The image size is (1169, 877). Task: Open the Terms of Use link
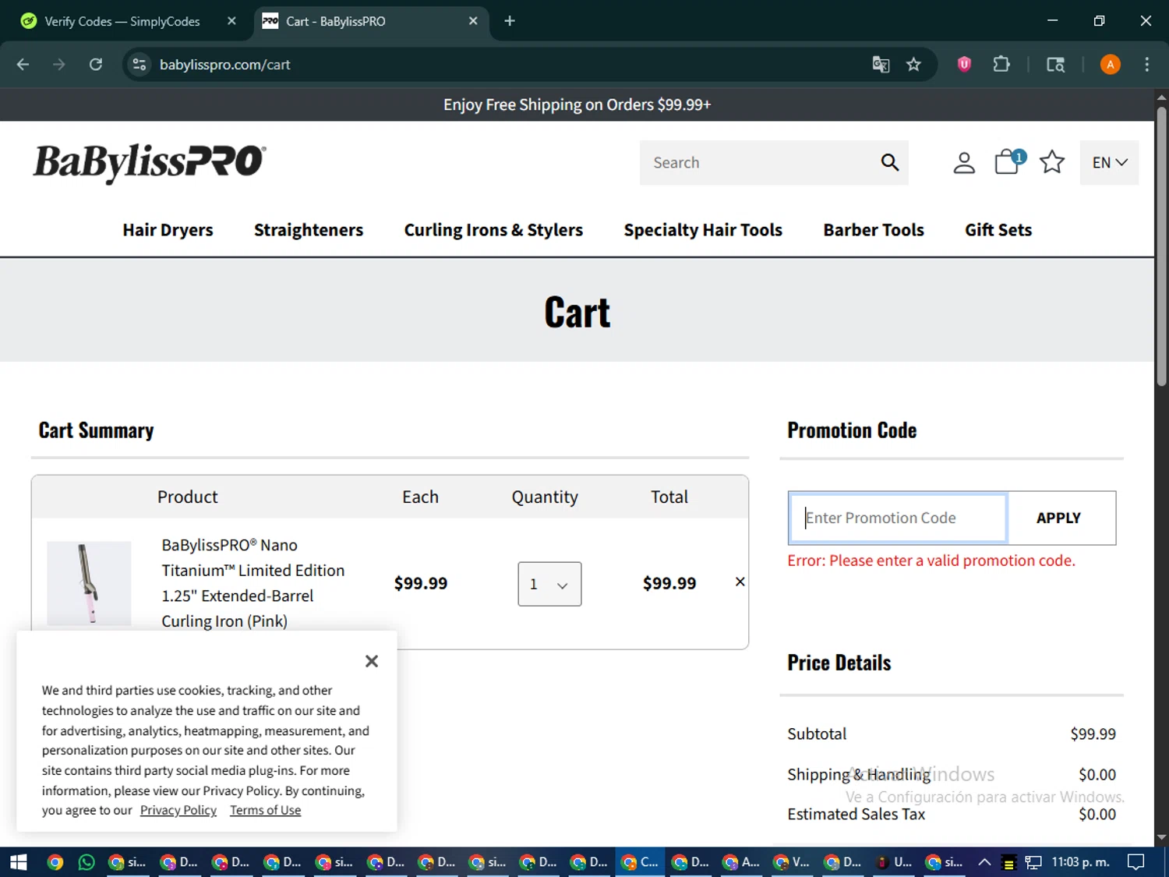coord(265,811)
